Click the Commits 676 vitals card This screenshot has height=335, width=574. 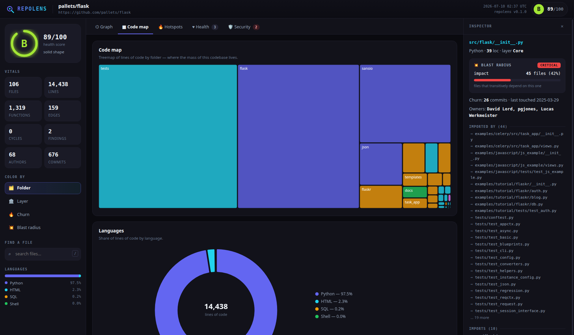click(63, 158)
